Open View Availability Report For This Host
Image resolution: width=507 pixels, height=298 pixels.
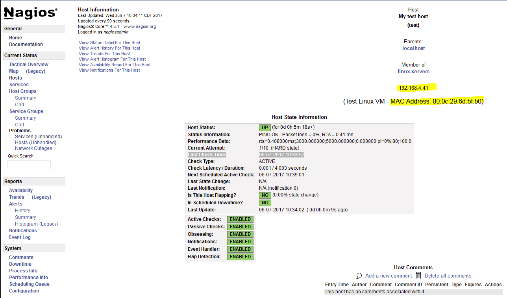(x=115, y=65)
